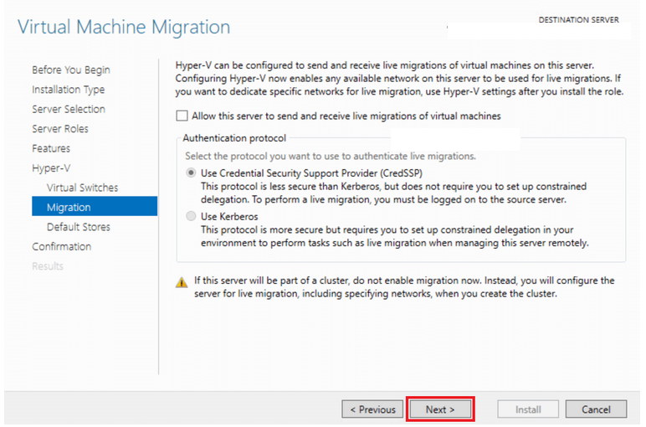Cancel the wizard
The width and height of the screenshot is (646, 427).
(x=596, y=409)
